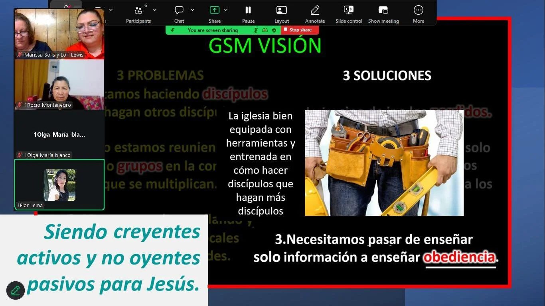The width and height of the screenshot is (545, 306).
Task: Click the Participants count badge "6"
Action: [x=146, y=6]
